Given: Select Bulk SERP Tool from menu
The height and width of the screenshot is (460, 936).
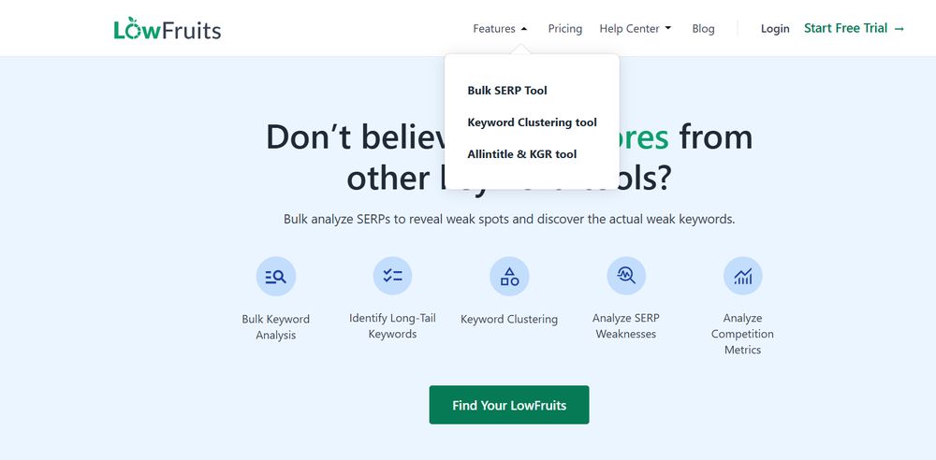Looking at the screenshot, I should (x=507, y=91).
